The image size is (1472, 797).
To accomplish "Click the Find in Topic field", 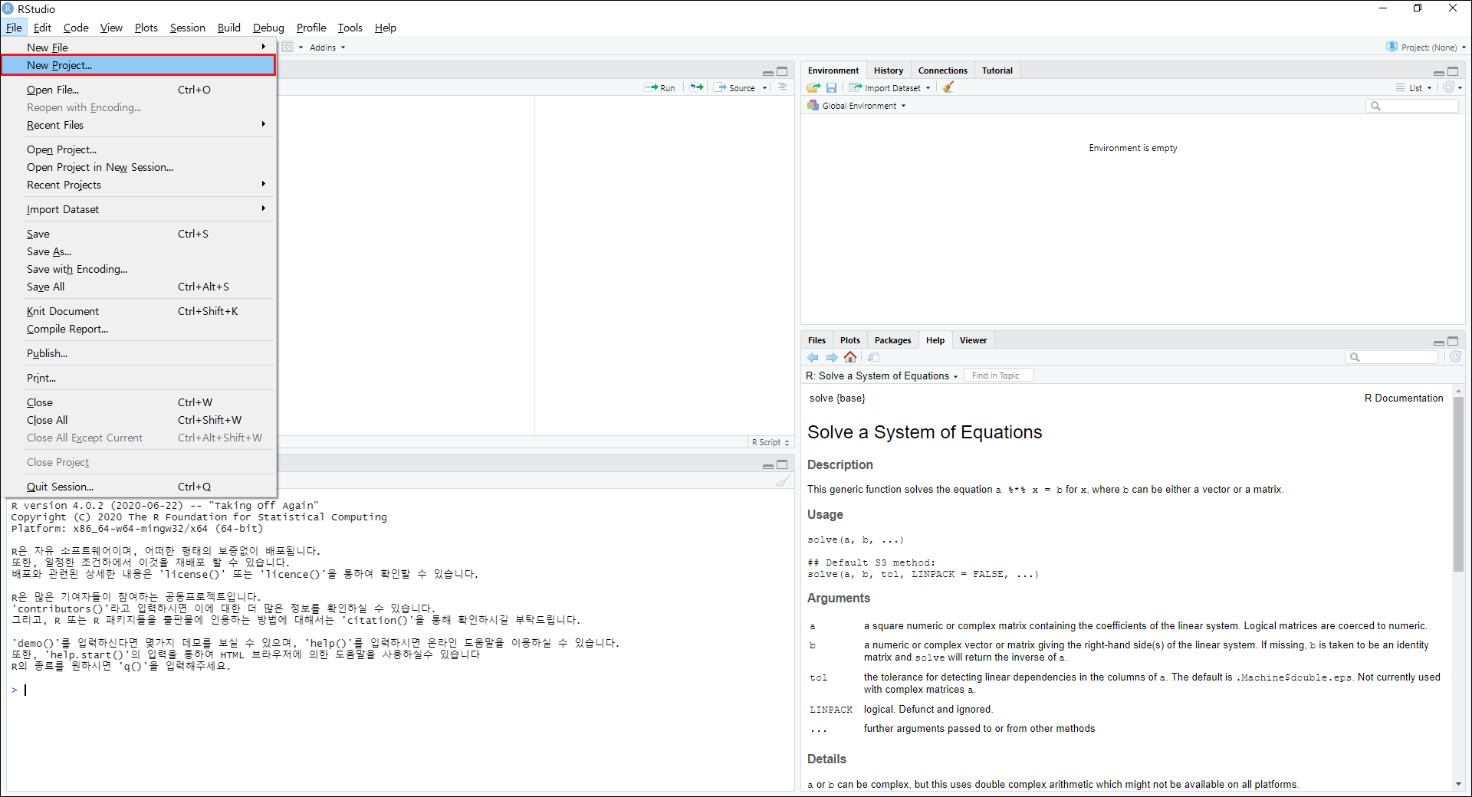I will coord(1000,376).
